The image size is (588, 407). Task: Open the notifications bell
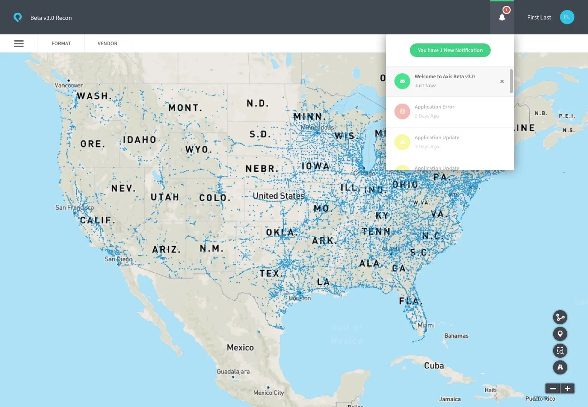click(502, 17)
